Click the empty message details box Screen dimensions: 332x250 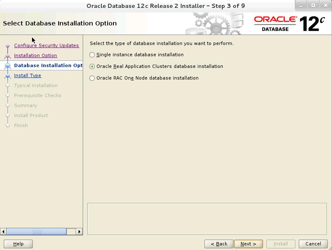(207, 219)
